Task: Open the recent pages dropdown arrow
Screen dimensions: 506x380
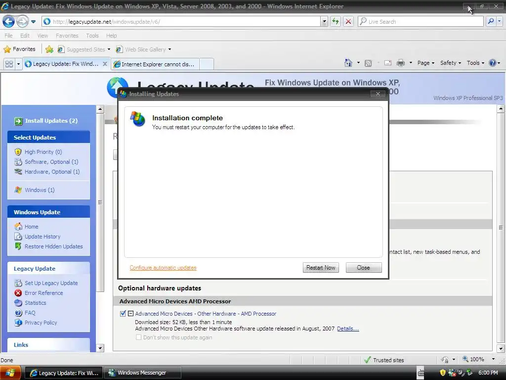Action: point(33,22)
